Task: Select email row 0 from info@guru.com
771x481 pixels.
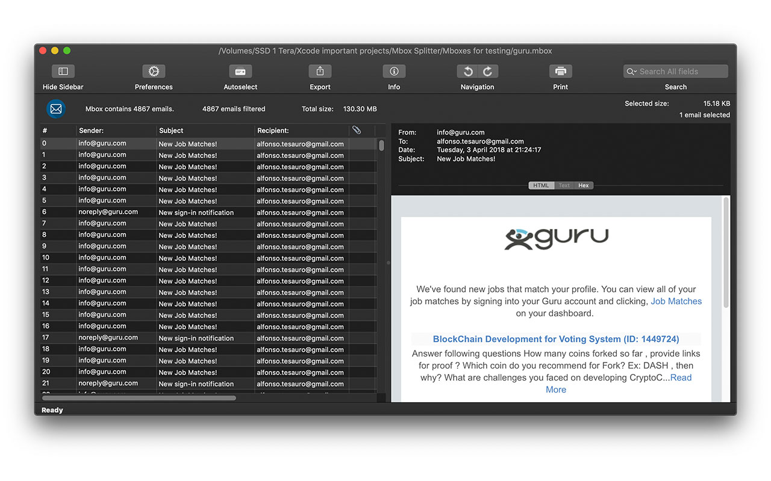Action: (208, 144)
